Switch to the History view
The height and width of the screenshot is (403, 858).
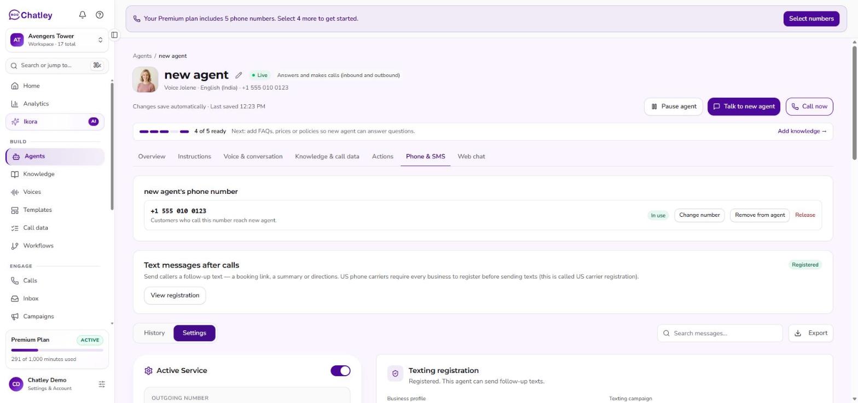click(x=154, y=333)
